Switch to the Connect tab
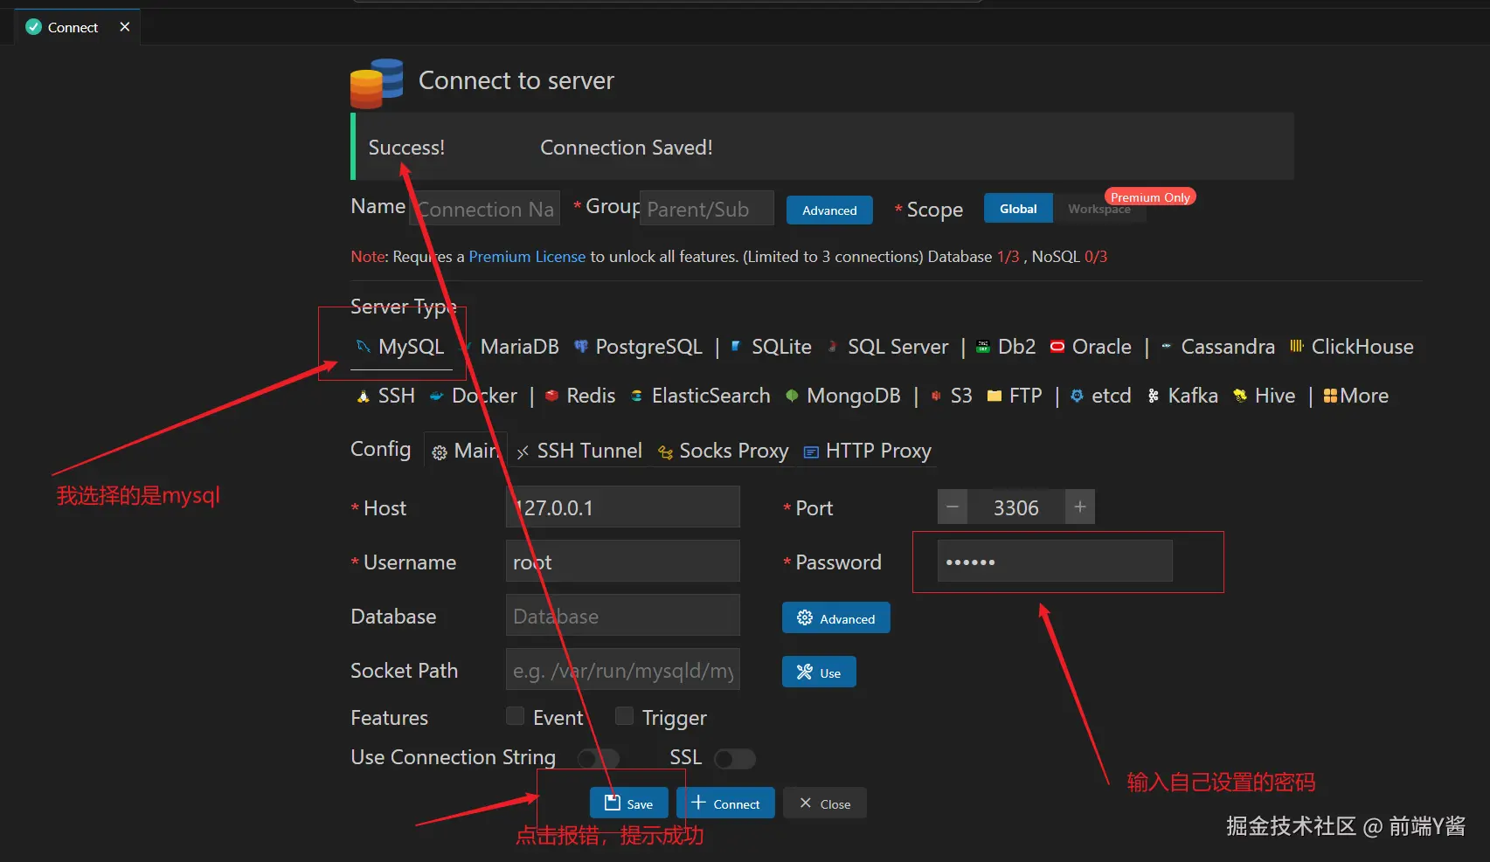The height and width of the screenshot is (862, 1490). (73, 27)
